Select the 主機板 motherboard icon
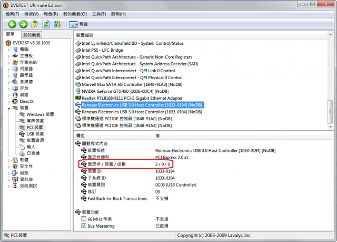337x242 pixels. tap(15, 56)
